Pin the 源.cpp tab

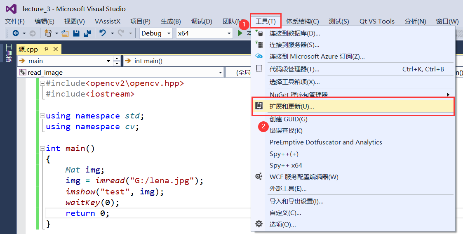coord(46,49)
